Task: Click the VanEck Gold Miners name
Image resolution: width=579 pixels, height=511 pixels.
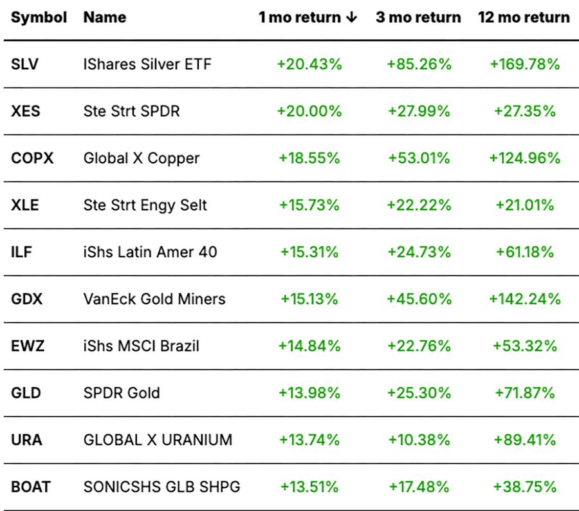Action: [x=154, y=299]
